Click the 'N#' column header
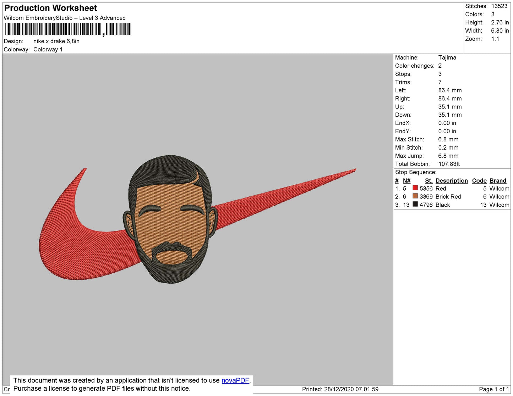The width and height of the screenshot is (513, 396). (406, 181)
